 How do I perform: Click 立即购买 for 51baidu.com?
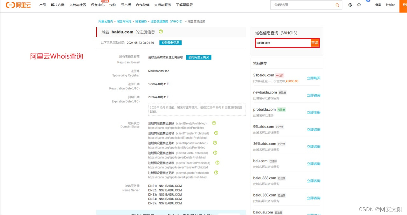pyautogui.click(x=314, y=78)
